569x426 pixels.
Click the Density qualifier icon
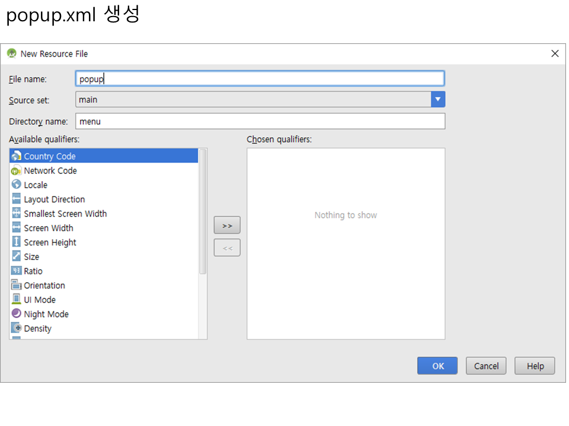click(16, 328)
